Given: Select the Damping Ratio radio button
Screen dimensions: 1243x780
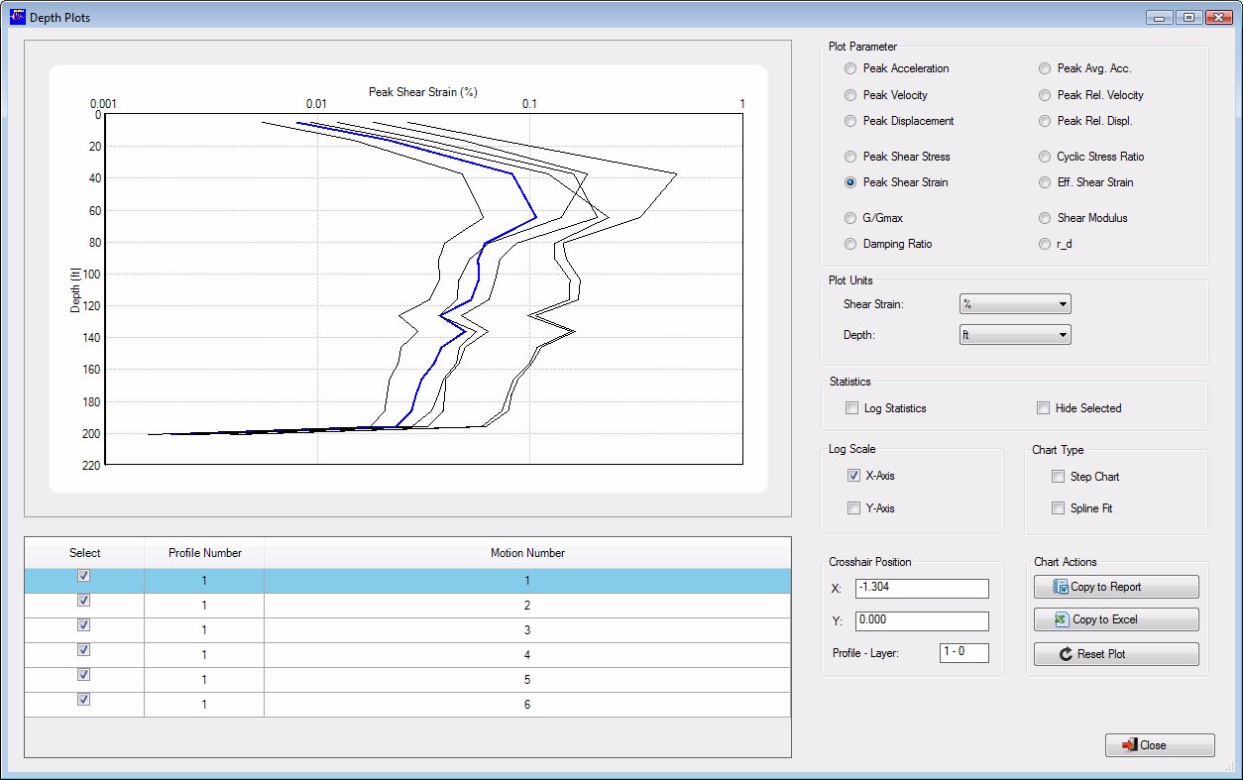Looking at the screenshot, I should tap(850, 244).
